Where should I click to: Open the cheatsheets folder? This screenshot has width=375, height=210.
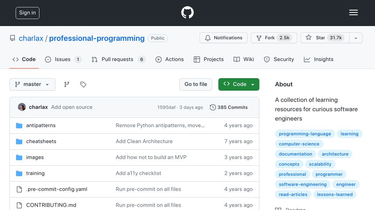tap(41, 142)
